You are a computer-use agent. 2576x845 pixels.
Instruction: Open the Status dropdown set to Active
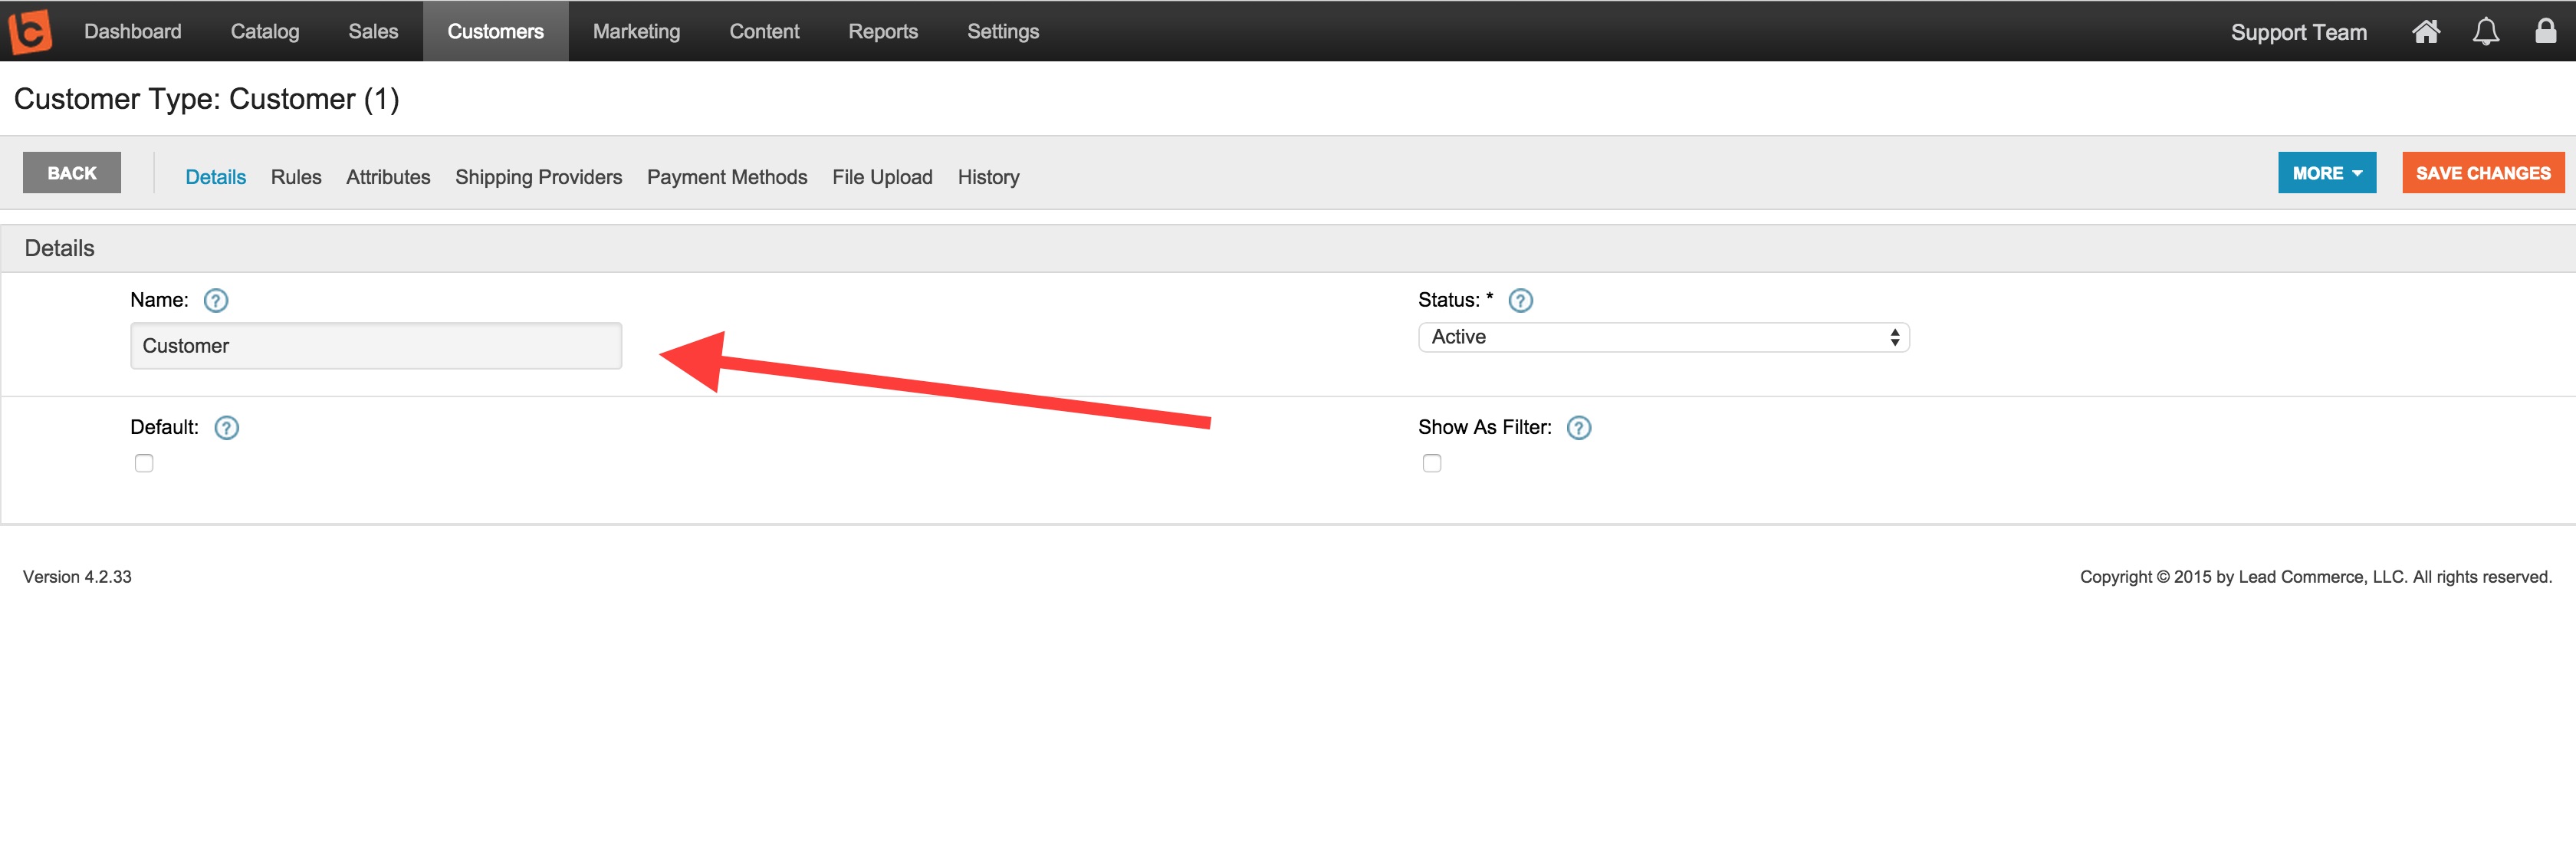pyautogui.click(x=1664, y=337)
